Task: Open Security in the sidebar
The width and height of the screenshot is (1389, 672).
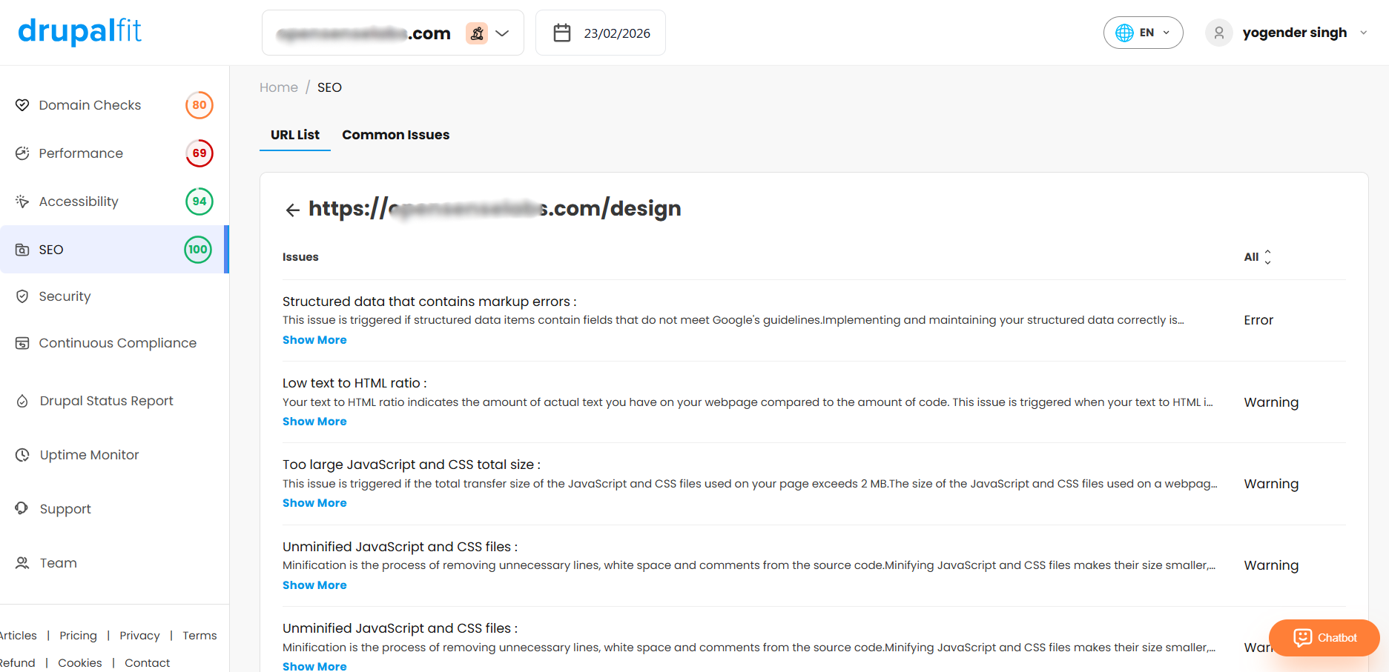Action: pos(65,296)
